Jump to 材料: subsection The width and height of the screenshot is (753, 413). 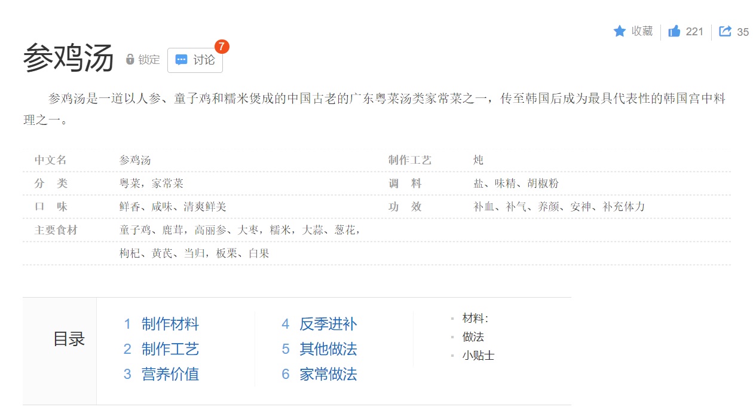click(x=475, y=319)
